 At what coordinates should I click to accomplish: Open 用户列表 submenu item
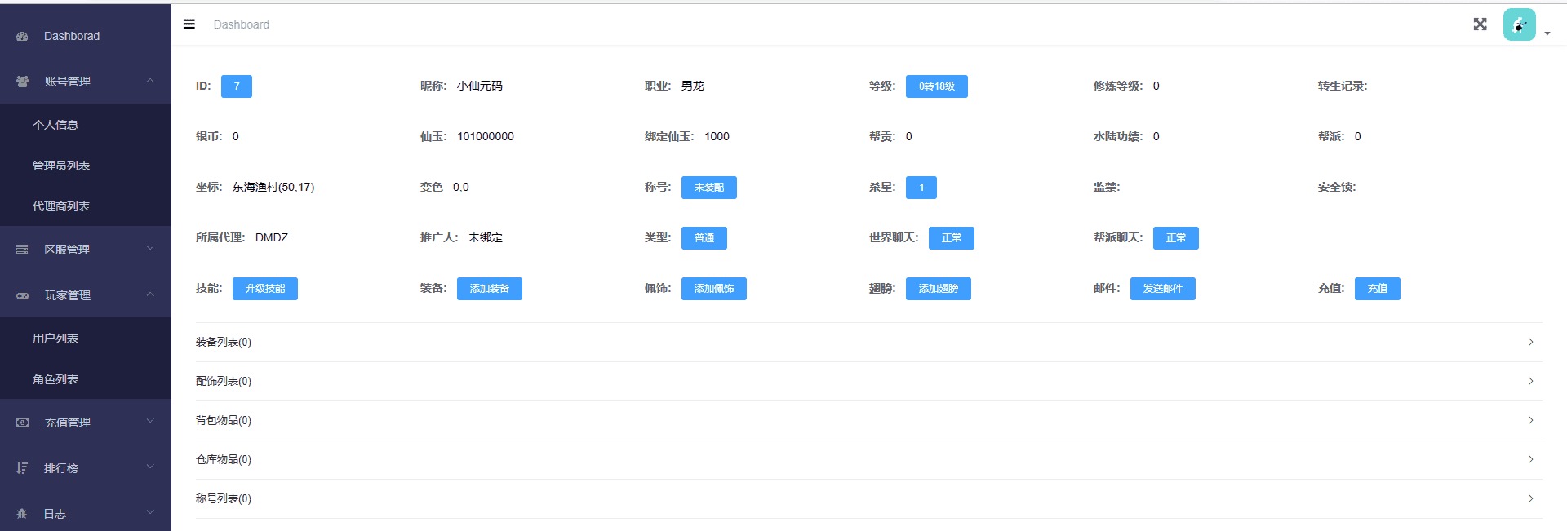pos(86,339)
